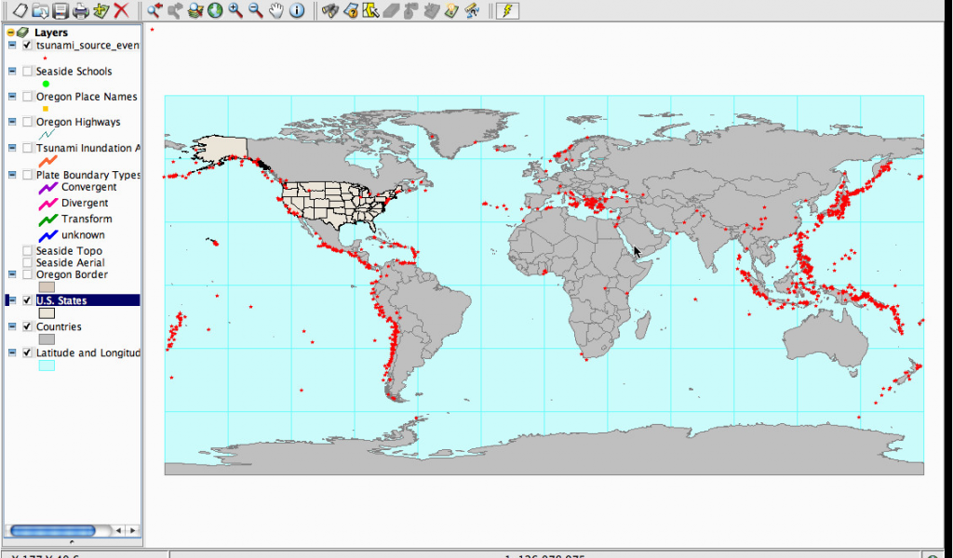Collapse the Countries layer legend
953x558 pixels.
tap(12, 326)
